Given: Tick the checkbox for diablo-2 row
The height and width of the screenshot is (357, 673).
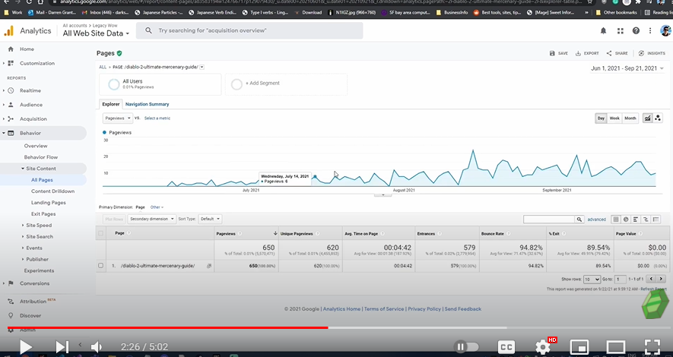Looking at the screenshot, I should pyautogui.click(x=100, y=266).
